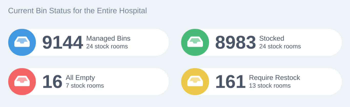Click '24 stock rooms' under Managed Bins
This screenshot has width=350, height=107.
click(107, 46)
